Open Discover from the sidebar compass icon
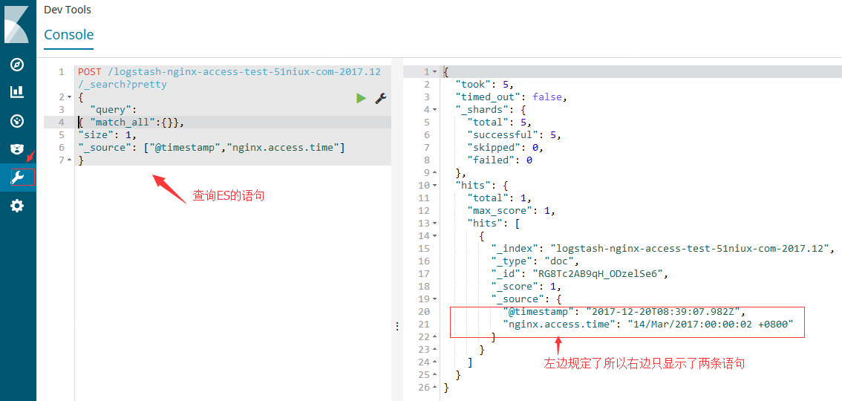Image resolution: width=842 pixels, height=401 pixels. [17, 65]
